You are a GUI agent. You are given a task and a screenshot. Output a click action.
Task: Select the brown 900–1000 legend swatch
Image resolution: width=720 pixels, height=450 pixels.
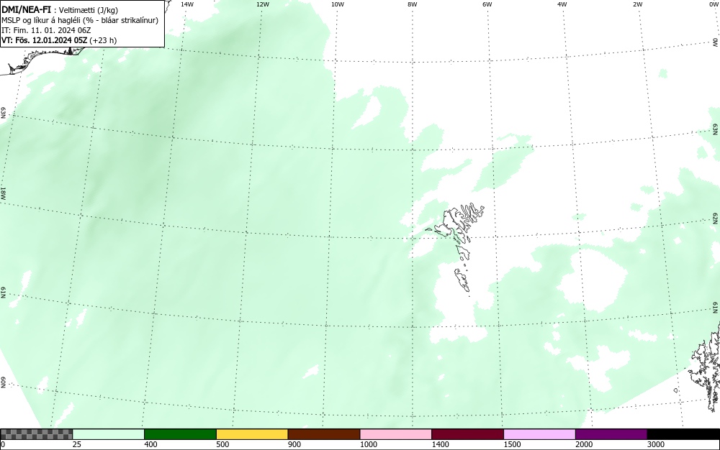pyautogui.click(x=324, y=434)
